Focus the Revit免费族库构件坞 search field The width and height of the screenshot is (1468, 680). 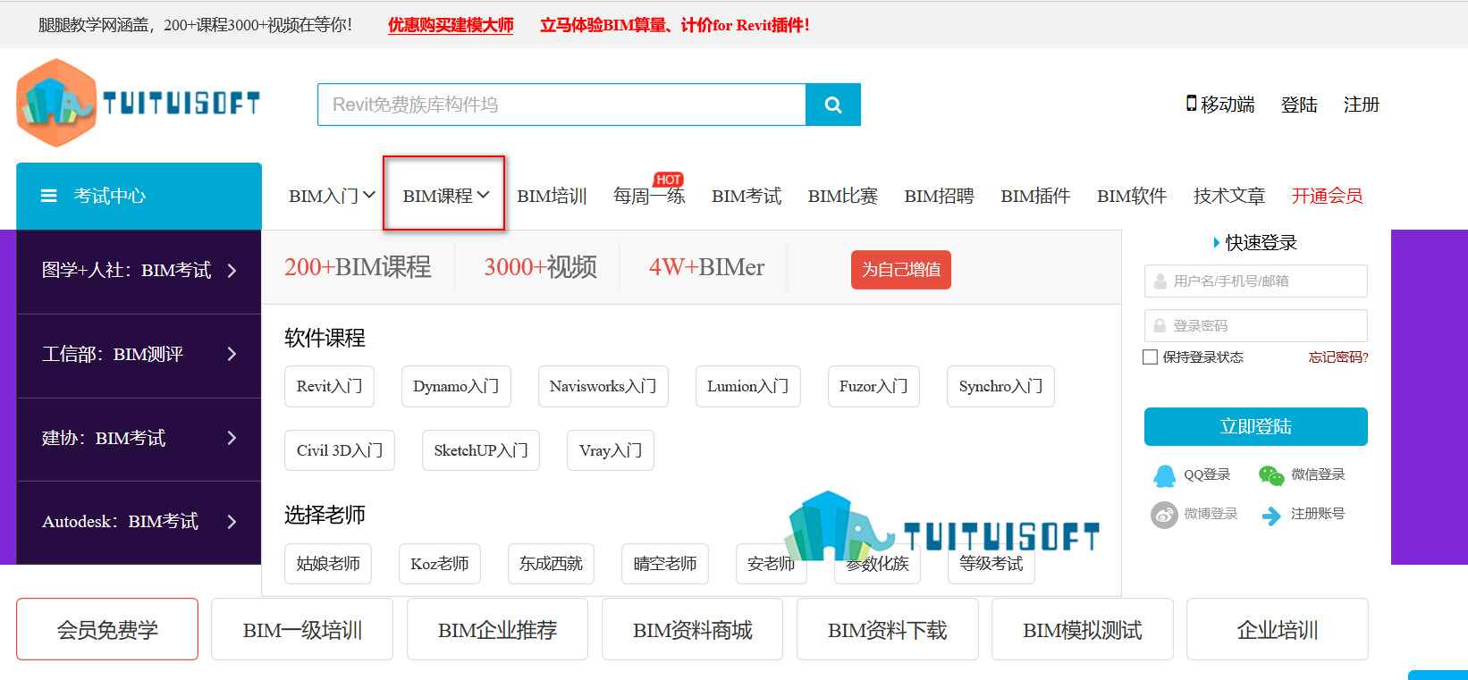561,105
